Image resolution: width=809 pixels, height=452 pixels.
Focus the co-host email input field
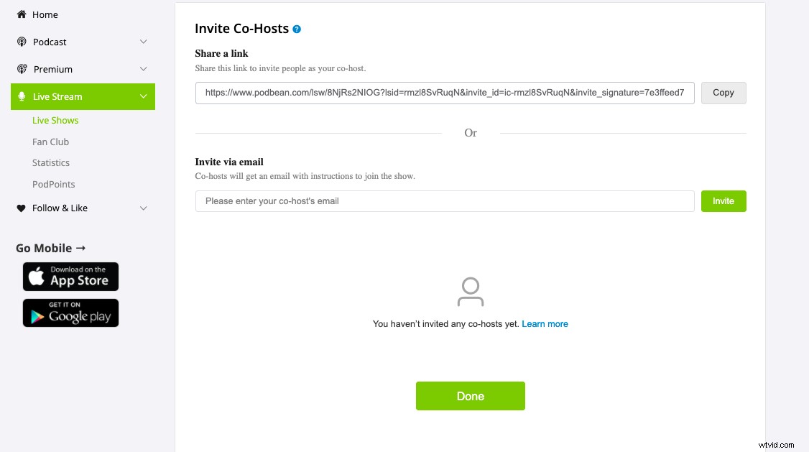[445, 201]
